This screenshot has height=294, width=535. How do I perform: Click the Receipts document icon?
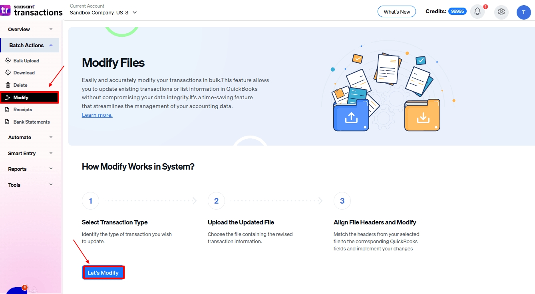click(7, 110)
